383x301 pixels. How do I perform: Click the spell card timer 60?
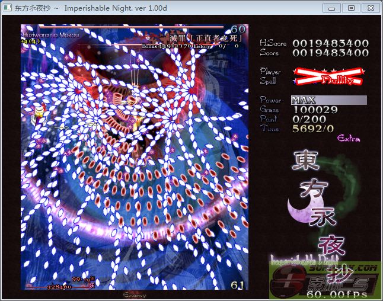[238, 29]
